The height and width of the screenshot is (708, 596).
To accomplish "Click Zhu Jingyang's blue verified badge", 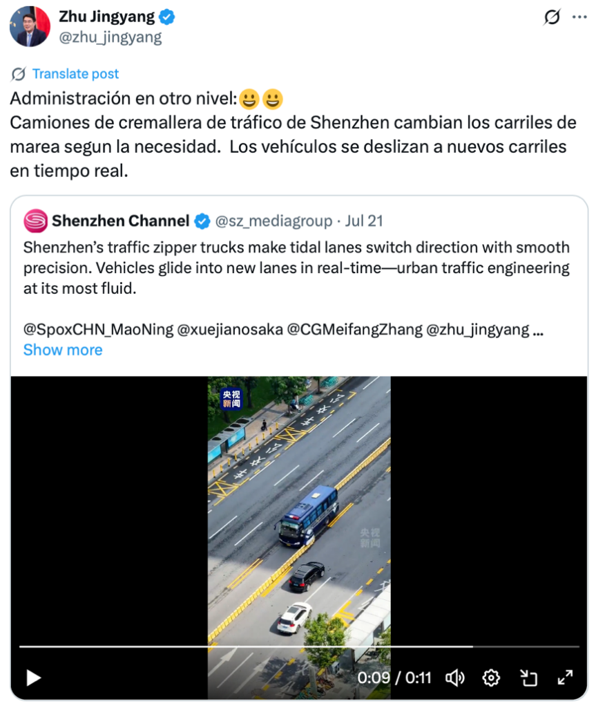I will pyautogui.click(x=167, y=17).
